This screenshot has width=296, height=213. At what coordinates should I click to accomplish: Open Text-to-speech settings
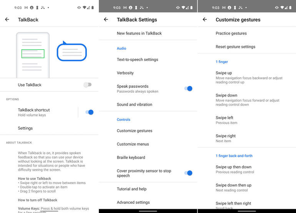148,60
